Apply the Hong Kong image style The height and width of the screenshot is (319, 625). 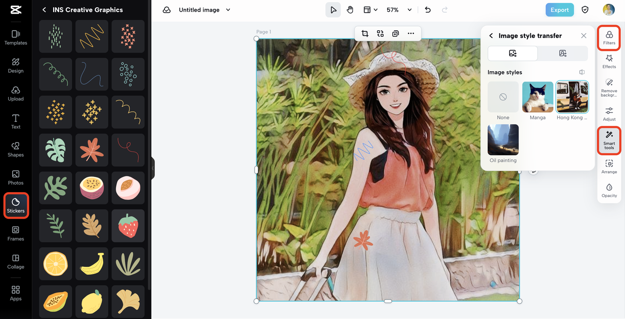tap(572, 97)
